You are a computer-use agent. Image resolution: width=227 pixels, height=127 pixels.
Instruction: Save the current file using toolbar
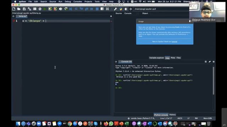(x=24, y=9)
